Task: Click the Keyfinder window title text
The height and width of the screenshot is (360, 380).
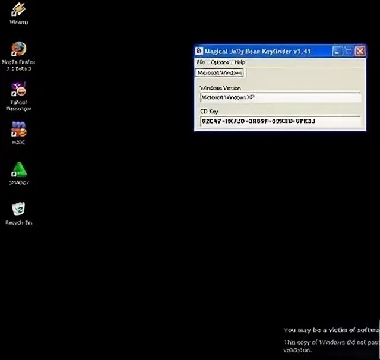Action: [x=257, y=52]
